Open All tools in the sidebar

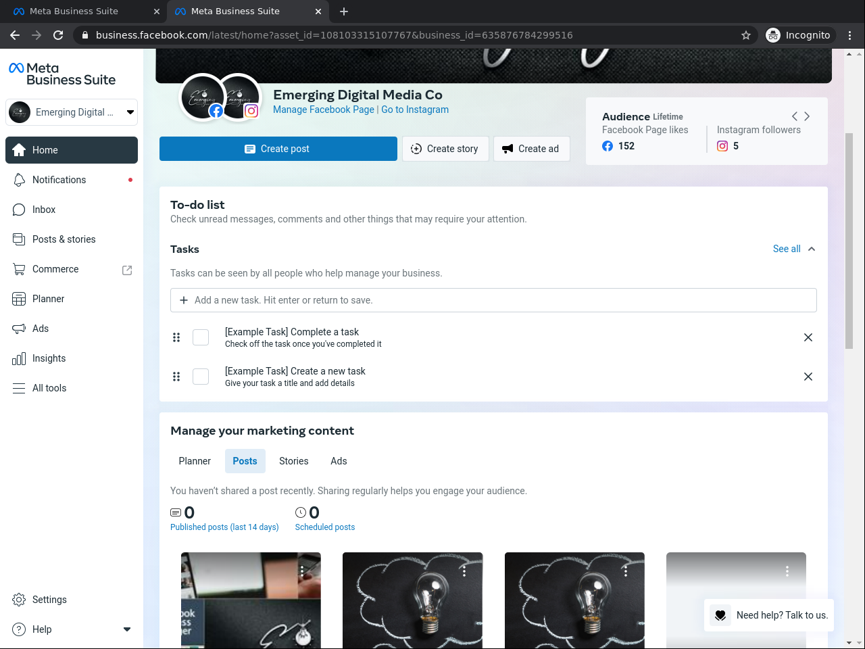point(72,388)
